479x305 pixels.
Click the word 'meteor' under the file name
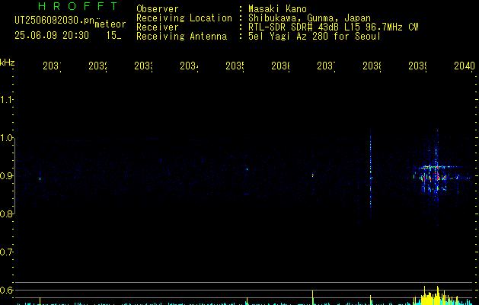pyautogui.click(x=110, y=24)
